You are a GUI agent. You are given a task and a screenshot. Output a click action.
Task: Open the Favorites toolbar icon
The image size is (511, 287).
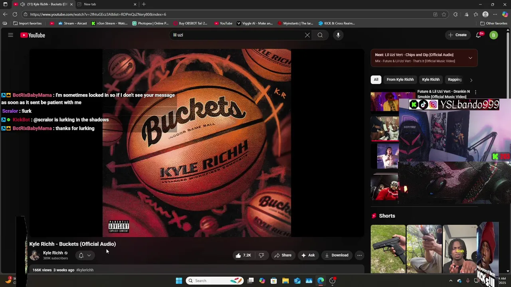[476, 14]
